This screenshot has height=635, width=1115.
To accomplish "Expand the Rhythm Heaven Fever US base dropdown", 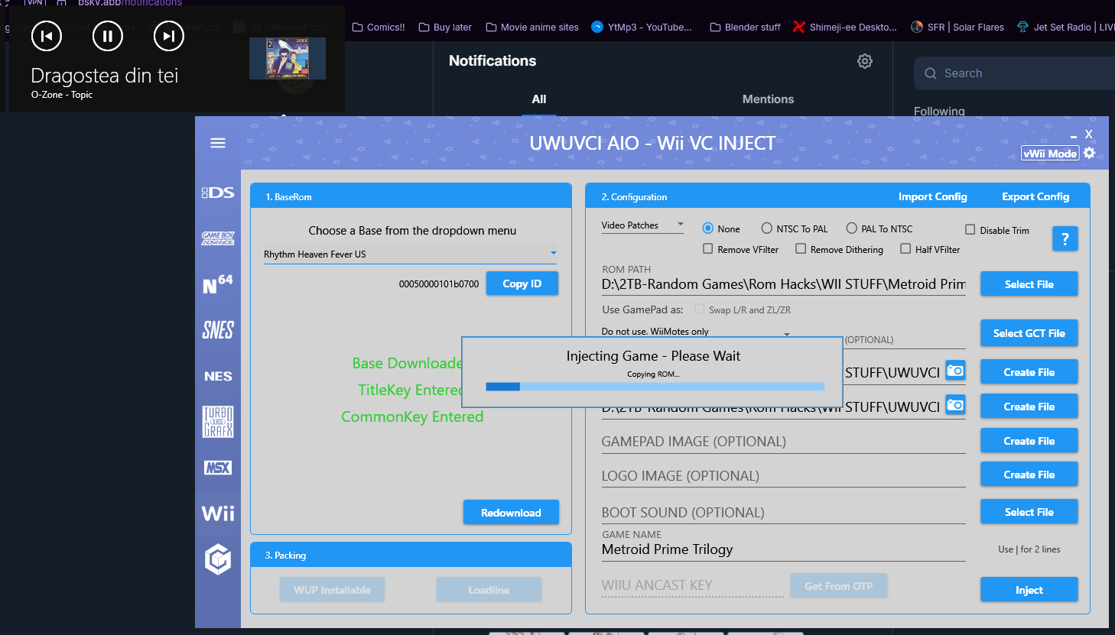I will 553,254.
